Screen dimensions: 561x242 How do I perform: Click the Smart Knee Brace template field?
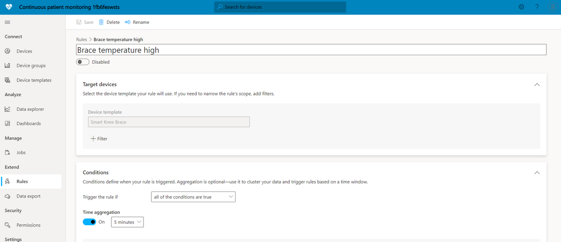[169, 122]
